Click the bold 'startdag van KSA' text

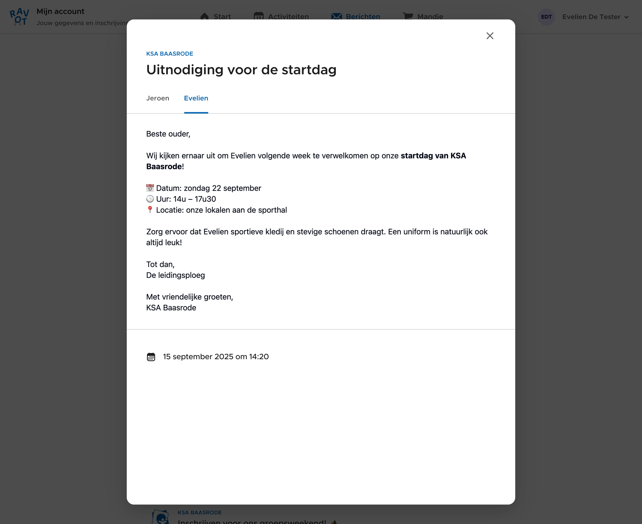point(433,156)
